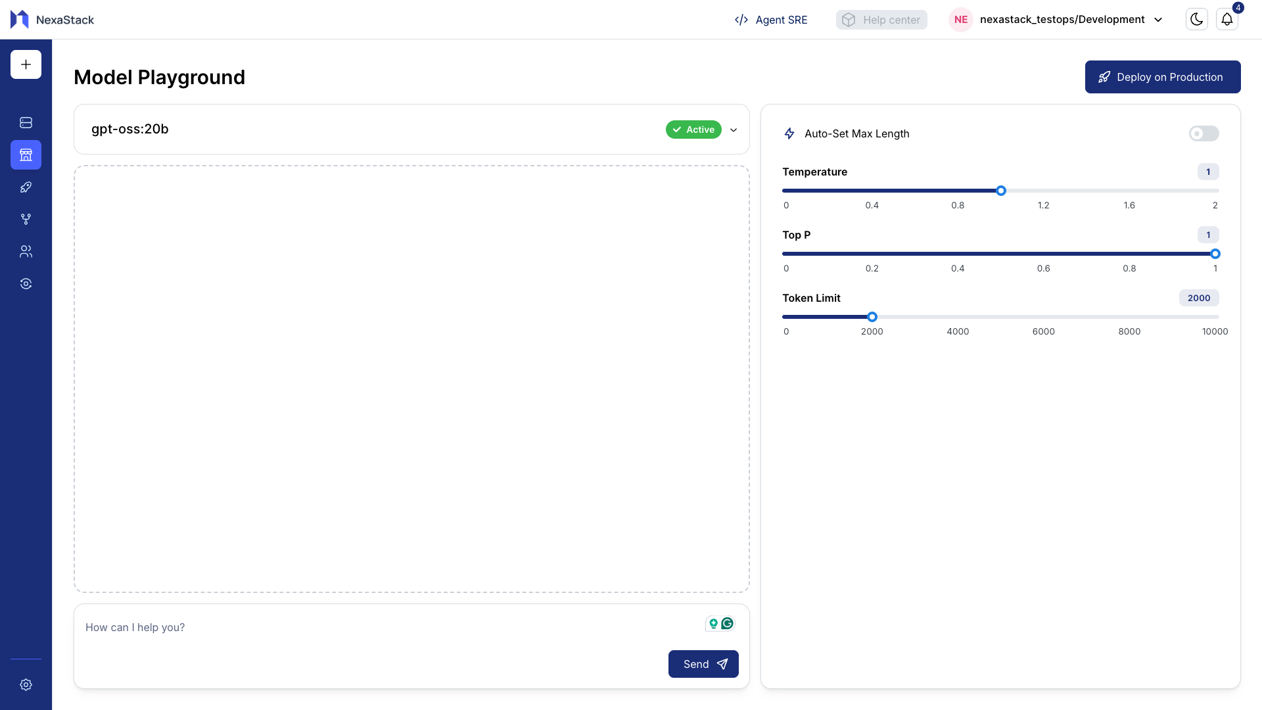Click the Grammarly icon in the message box
Screen dimensions: 1262x710
[x=728, y=623]
